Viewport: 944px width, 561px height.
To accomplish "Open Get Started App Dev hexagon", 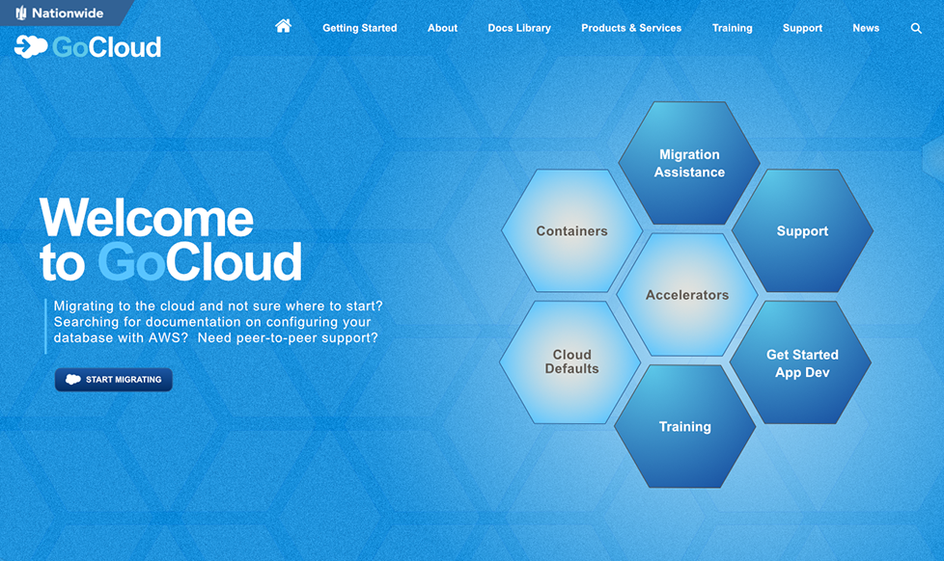I will 801,362.
